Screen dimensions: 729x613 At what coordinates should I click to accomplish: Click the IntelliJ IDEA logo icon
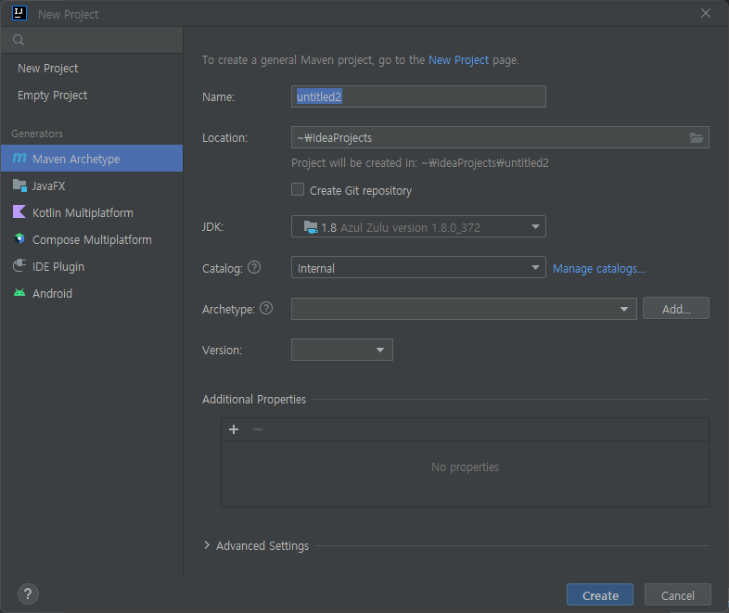point(19,13)
